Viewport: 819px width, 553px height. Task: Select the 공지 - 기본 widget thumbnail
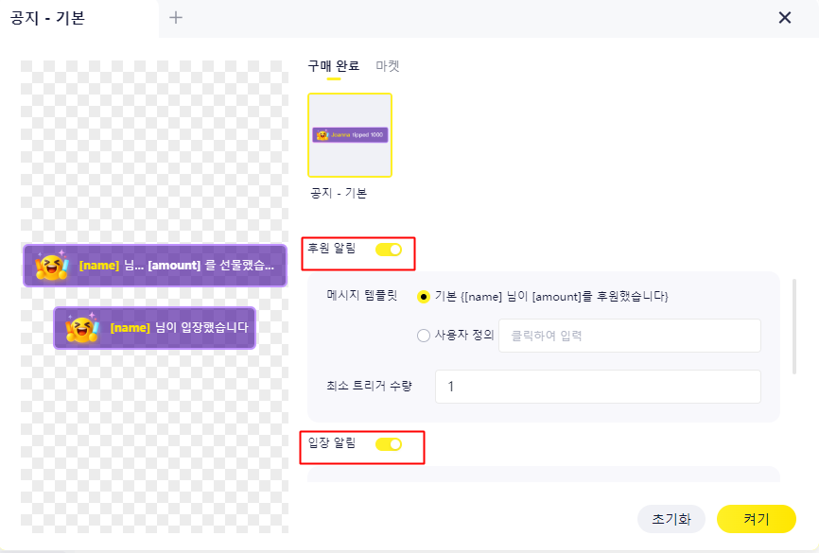[x=350, y=135]
